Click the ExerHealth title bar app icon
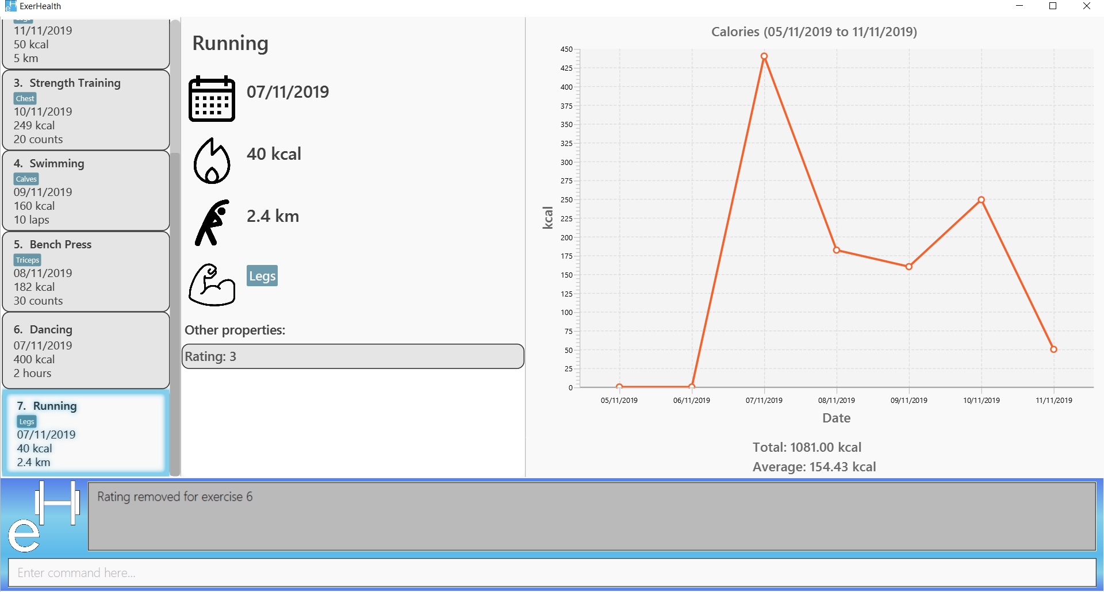Image resolution: width=1104 pixels, height=592 pixels. point(10,6)
